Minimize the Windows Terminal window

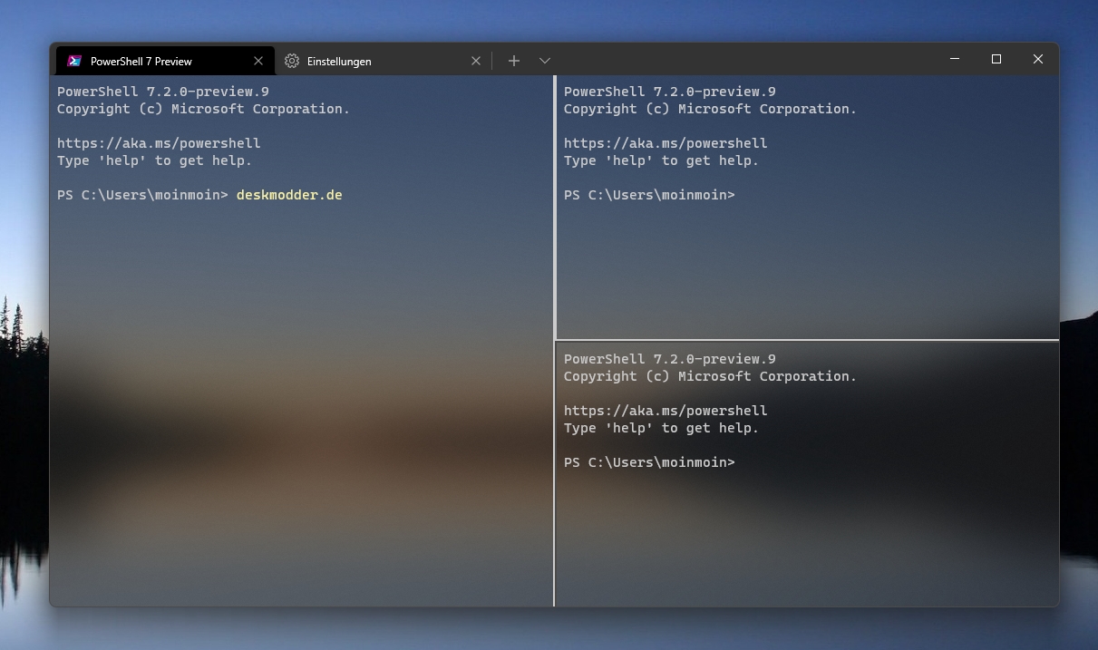click(x=955, y=59)
